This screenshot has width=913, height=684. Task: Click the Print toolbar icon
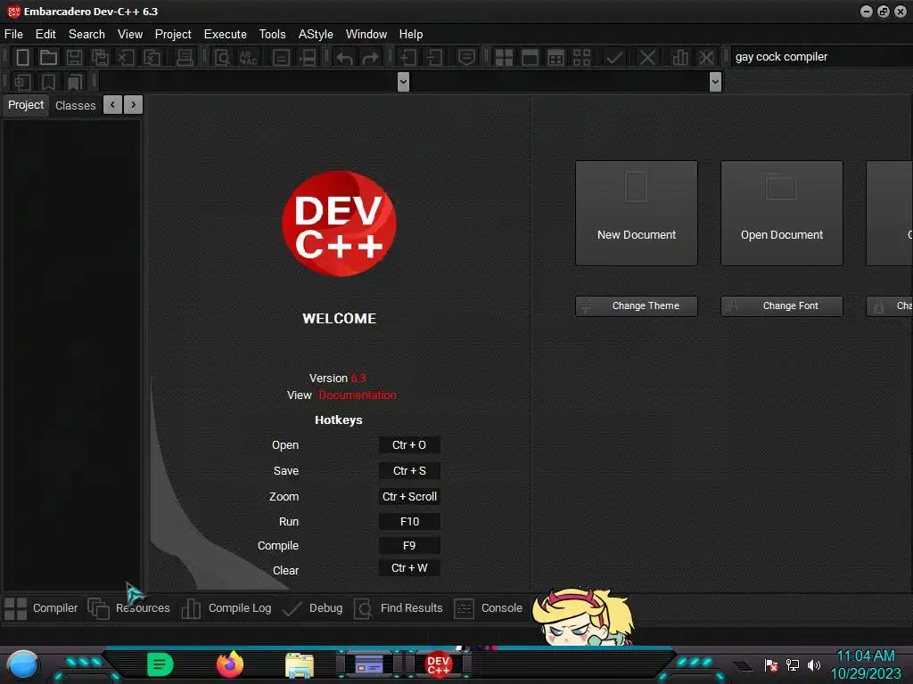coord(185,57)
